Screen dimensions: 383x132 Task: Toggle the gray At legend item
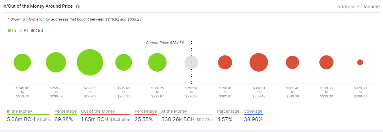pyautogui.click(x=23, y=31)
